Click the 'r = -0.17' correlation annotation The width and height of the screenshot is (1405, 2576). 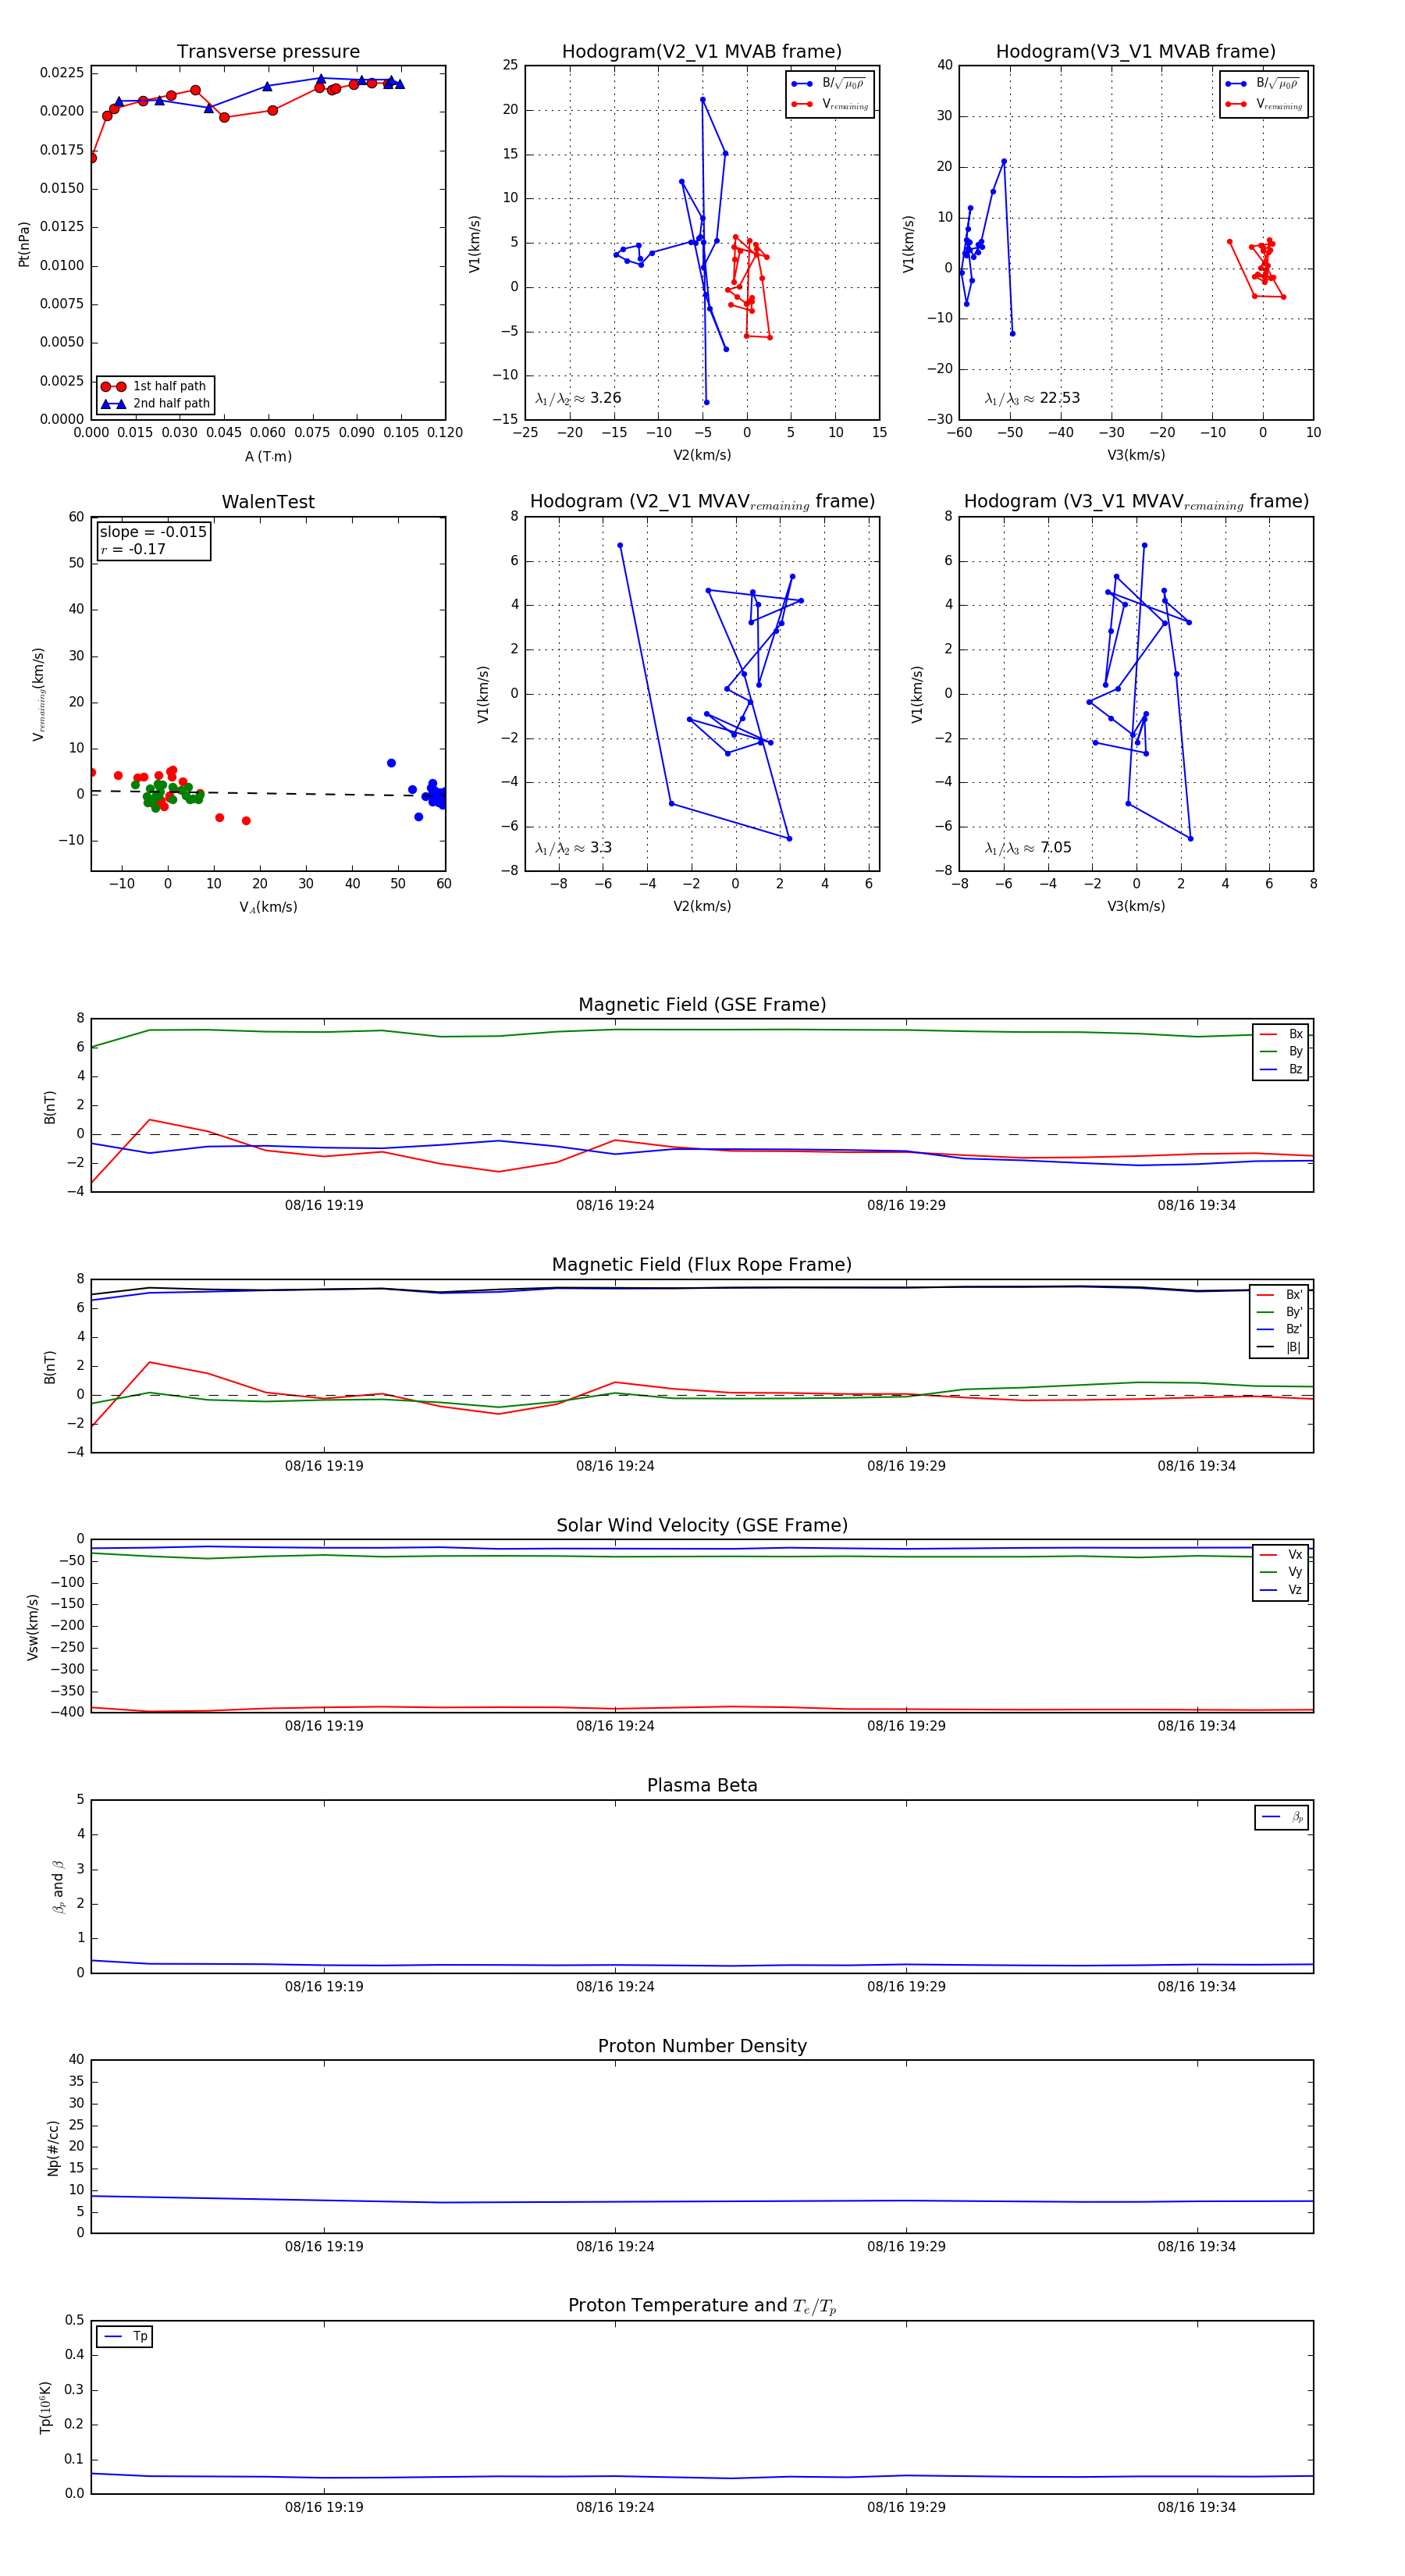(x=133, y=549)
